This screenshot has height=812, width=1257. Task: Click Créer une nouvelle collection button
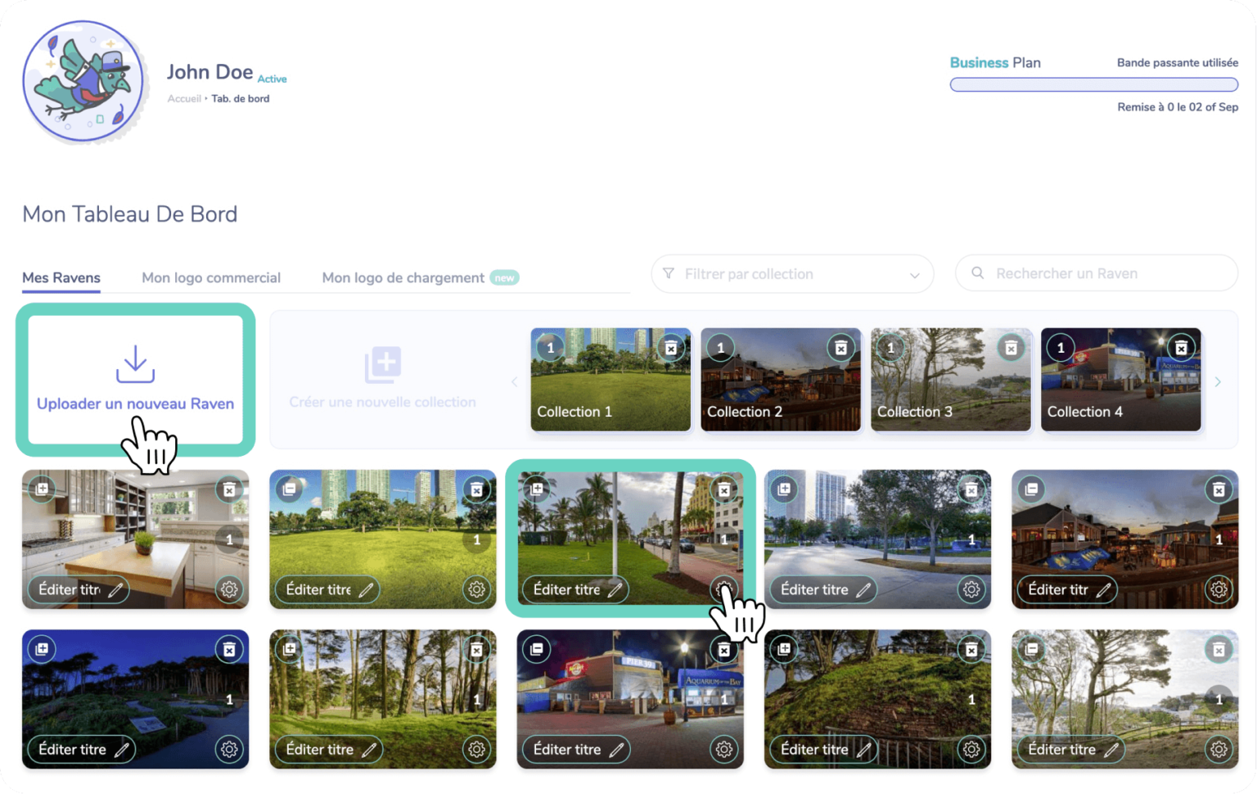(382, 378)
